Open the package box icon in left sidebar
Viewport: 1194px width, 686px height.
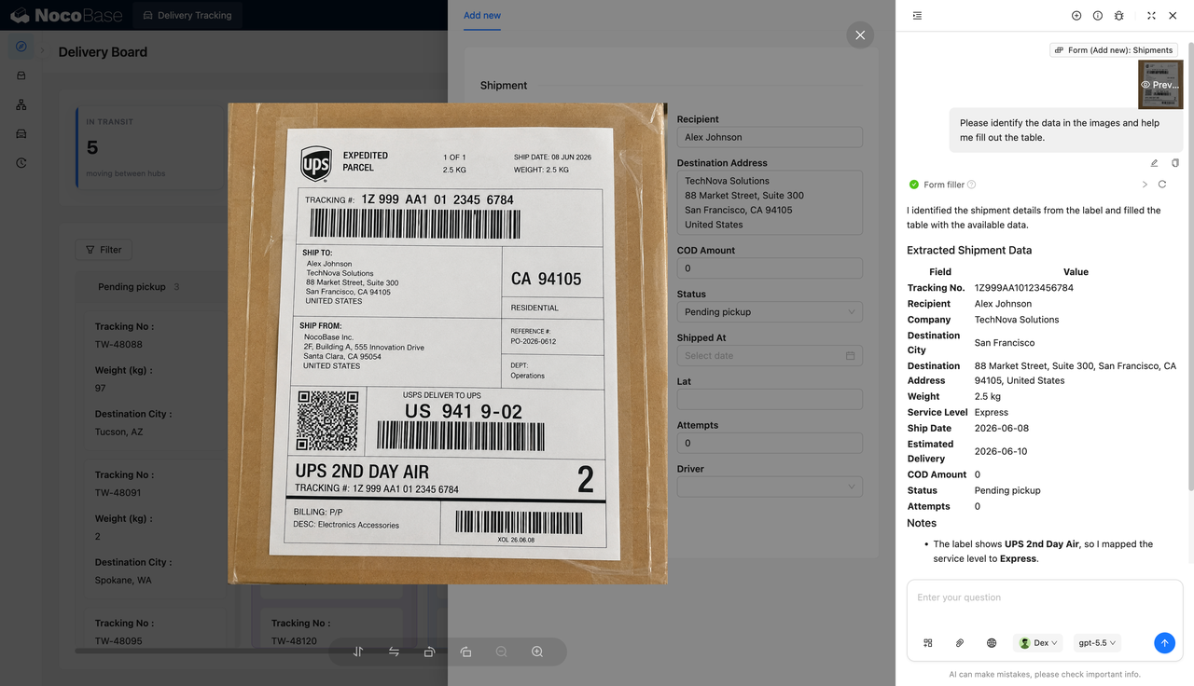pyautogui.click(x=21, y=75)
